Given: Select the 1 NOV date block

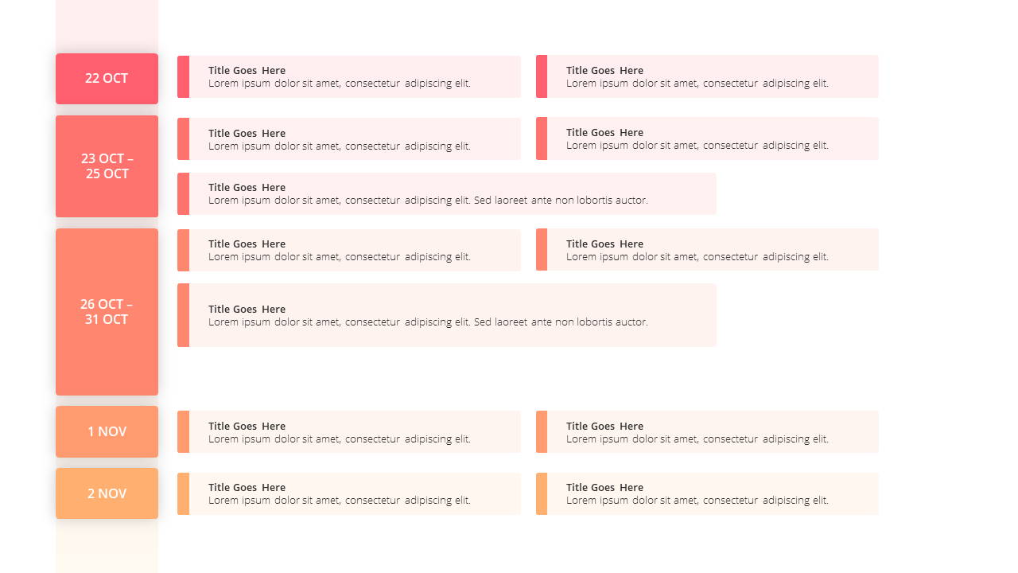Looking at the screenshot, I should [107, 431].
